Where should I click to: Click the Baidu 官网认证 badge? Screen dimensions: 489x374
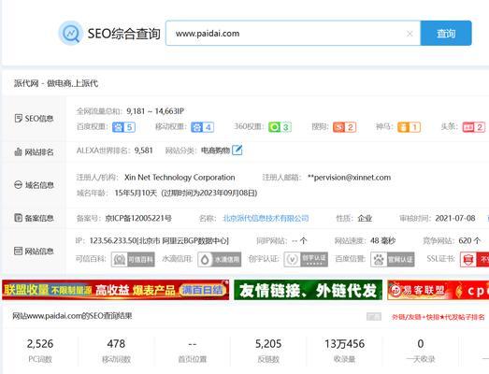(x=393, y=259)
